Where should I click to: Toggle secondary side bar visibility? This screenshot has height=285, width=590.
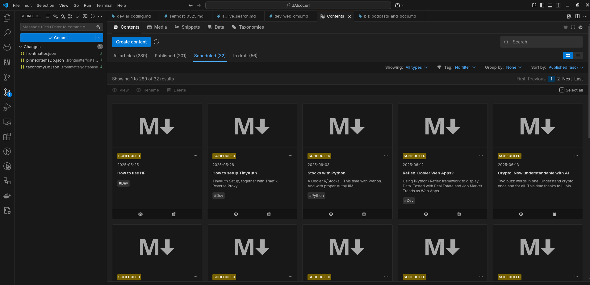click(558, 5)
